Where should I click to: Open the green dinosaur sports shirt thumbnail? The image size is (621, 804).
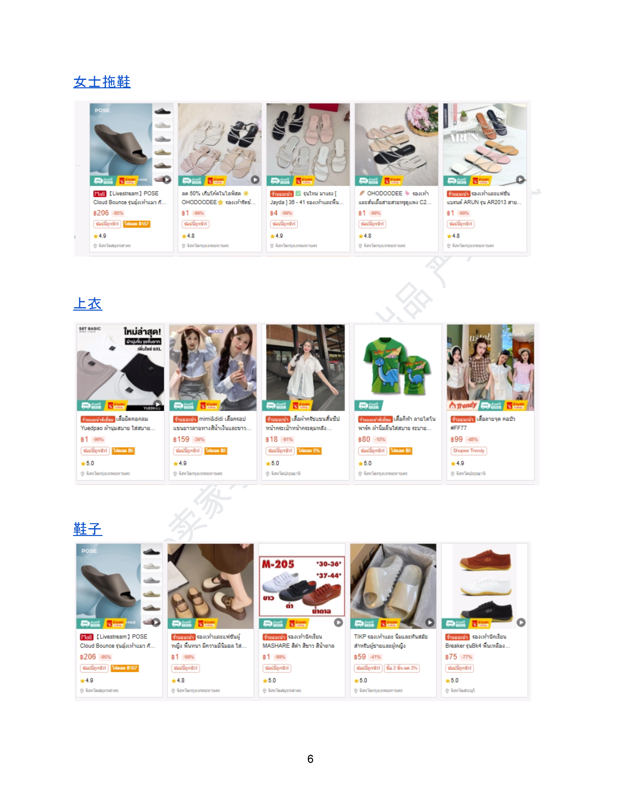pyautogui.click(x=398, y=367)
